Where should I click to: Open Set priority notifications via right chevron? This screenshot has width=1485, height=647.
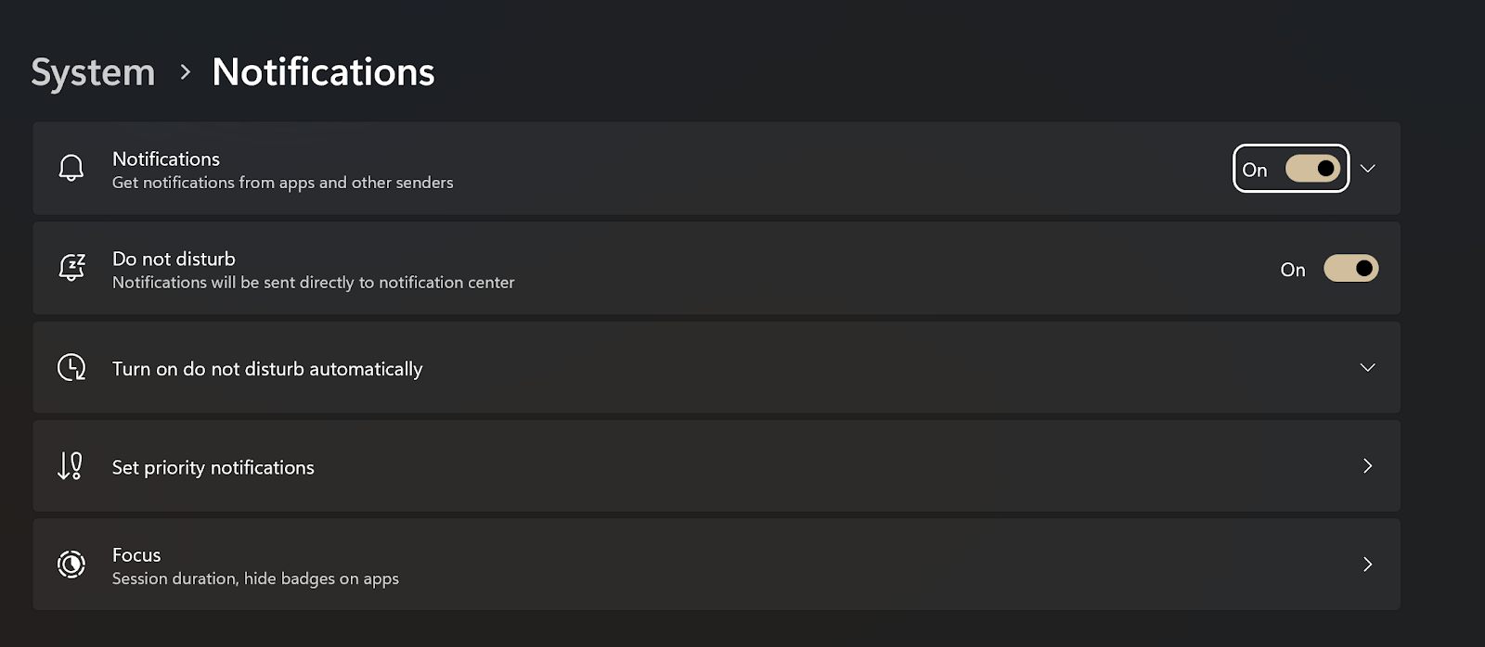(x=1367, y=465)
